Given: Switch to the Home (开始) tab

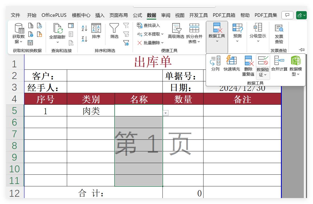Looking at the screenshot, I should click(x=32, y=15).
